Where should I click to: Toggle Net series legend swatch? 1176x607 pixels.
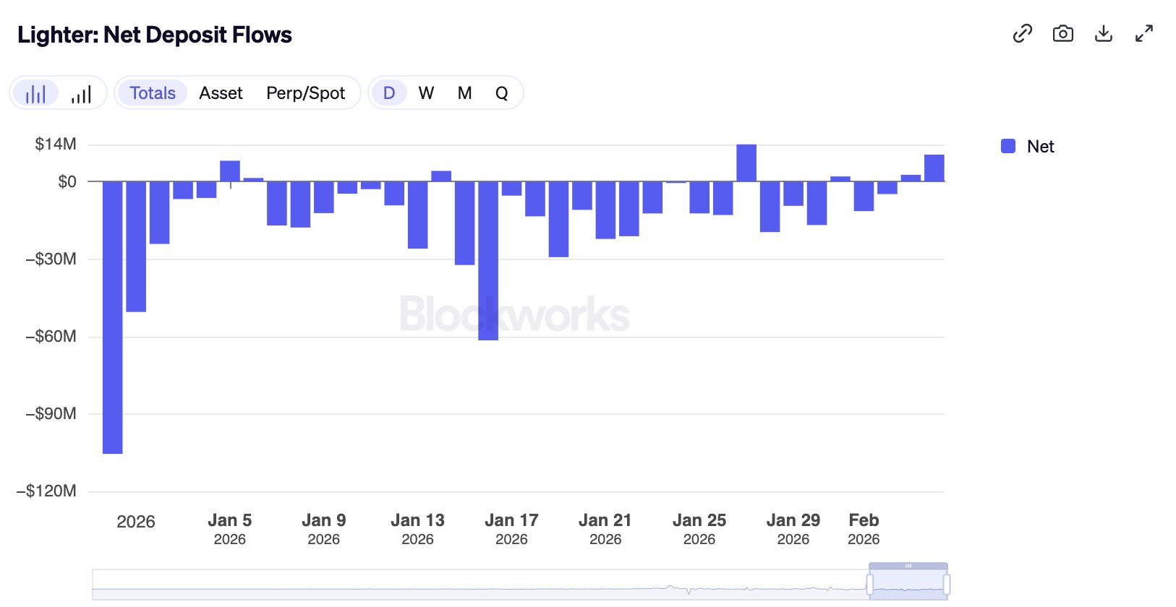pyautogui.click(x=1007, y=146)
